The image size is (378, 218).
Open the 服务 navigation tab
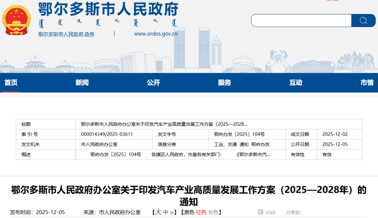pos(225,83)
